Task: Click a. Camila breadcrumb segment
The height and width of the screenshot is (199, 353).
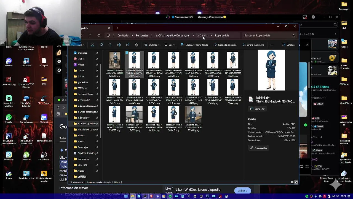Action: pos(202,35)
